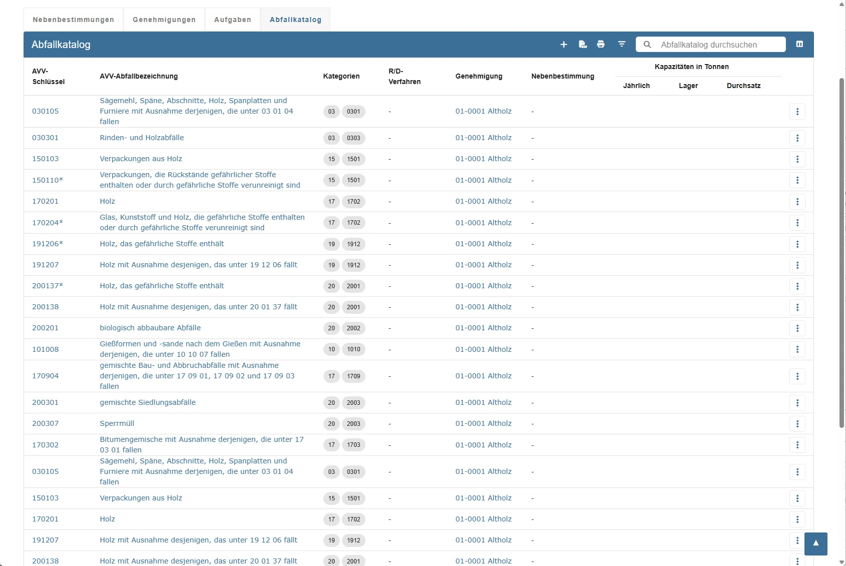Open the row menu for 170302
This screenshot has width=846, height=566.
click(x=797, y=445)
